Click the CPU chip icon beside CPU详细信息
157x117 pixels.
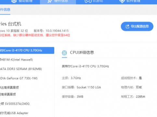click(64, 53)
